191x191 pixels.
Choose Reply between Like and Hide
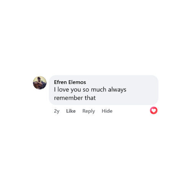point(89,111)
